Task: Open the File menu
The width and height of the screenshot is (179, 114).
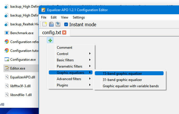Action: (44, 17)
